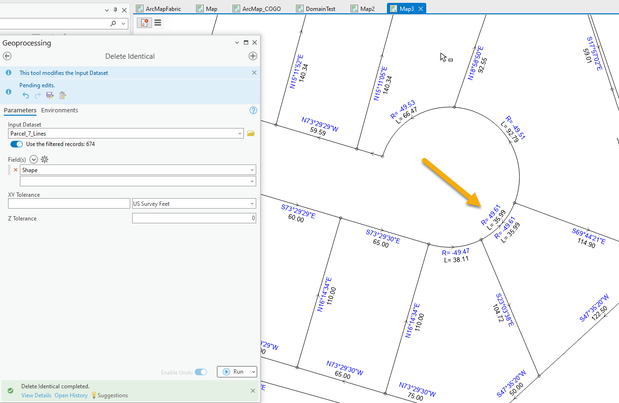This screenshot has height=403, width=619.
Task: Change XY Tolerance units from US Survey Feet
Action: click(252, 203)
